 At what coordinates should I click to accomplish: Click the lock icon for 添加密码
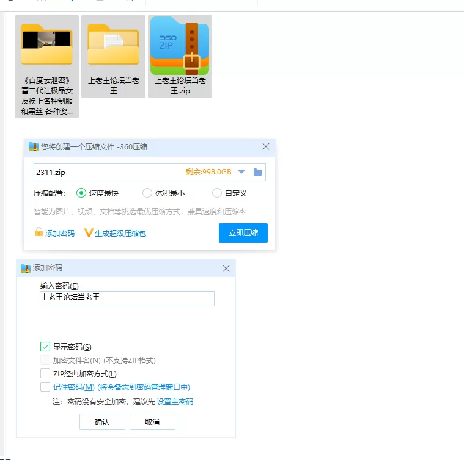tap(39, 232)
